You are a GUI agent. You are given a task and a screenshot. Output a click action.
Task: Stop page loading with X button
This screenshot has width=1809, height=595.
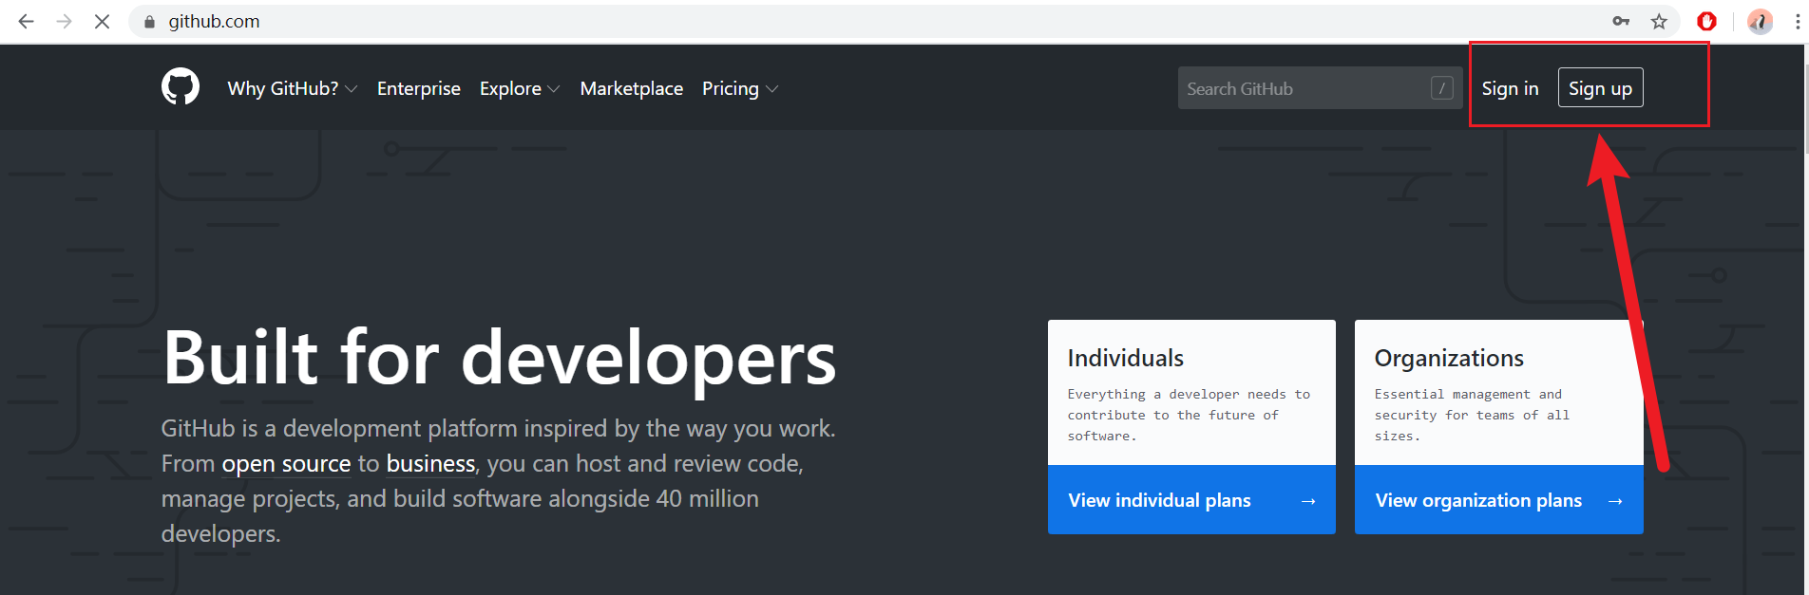(x=102, y=21)
